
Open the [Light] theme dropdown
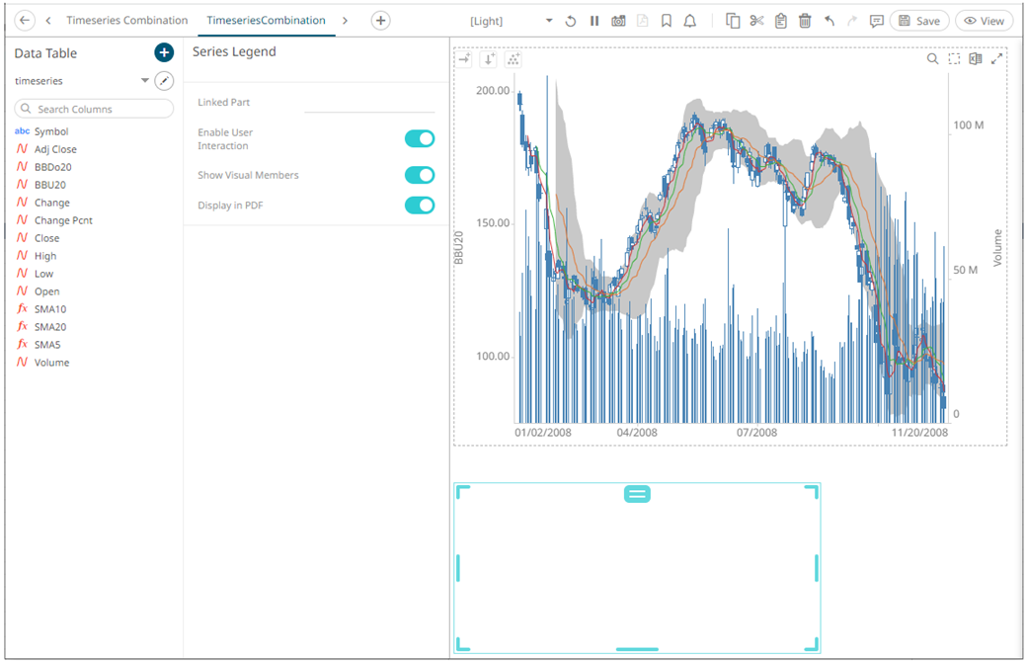(x=512, y=21)
